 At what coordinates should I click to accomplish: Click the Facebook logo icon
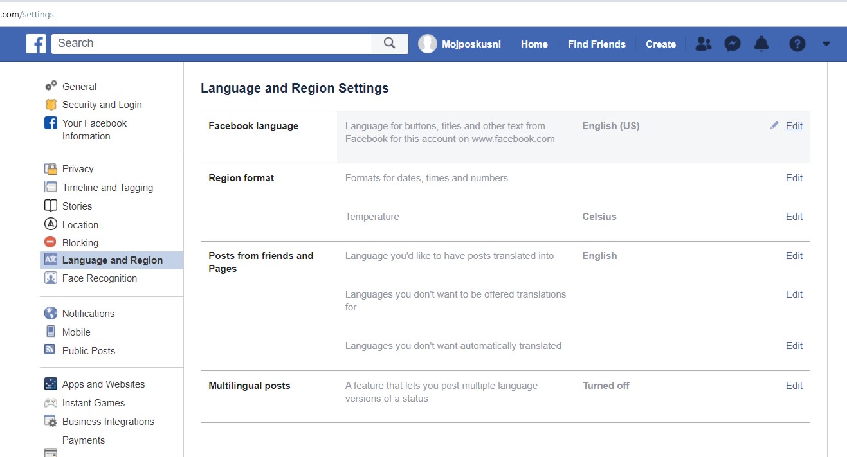(x=36, y=44)
